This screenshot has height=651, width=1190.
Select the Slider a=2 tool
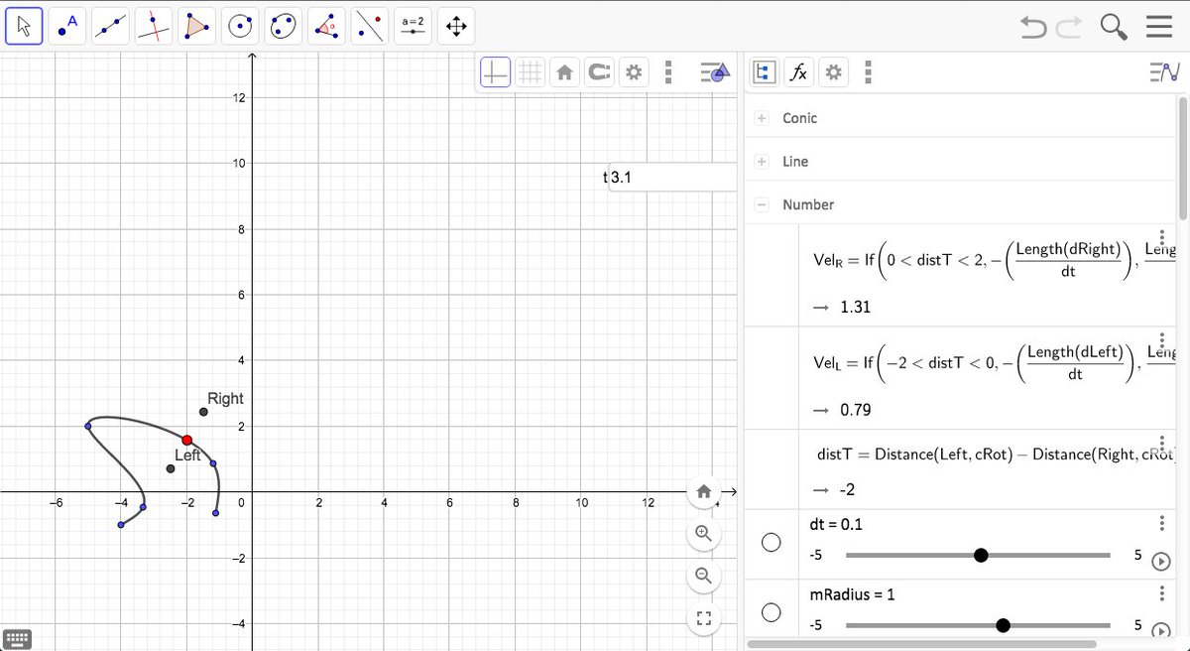pos(413,27)
